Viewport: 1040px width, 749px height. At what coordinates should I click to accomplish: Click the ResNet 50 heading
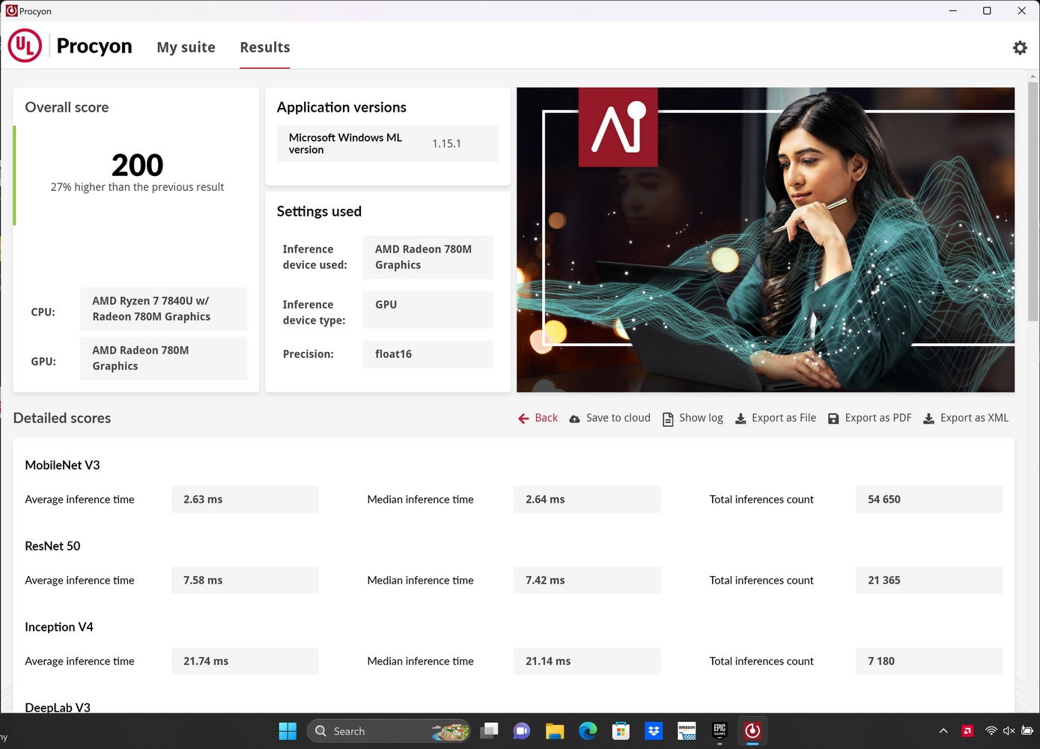click(x=52, y=546)
